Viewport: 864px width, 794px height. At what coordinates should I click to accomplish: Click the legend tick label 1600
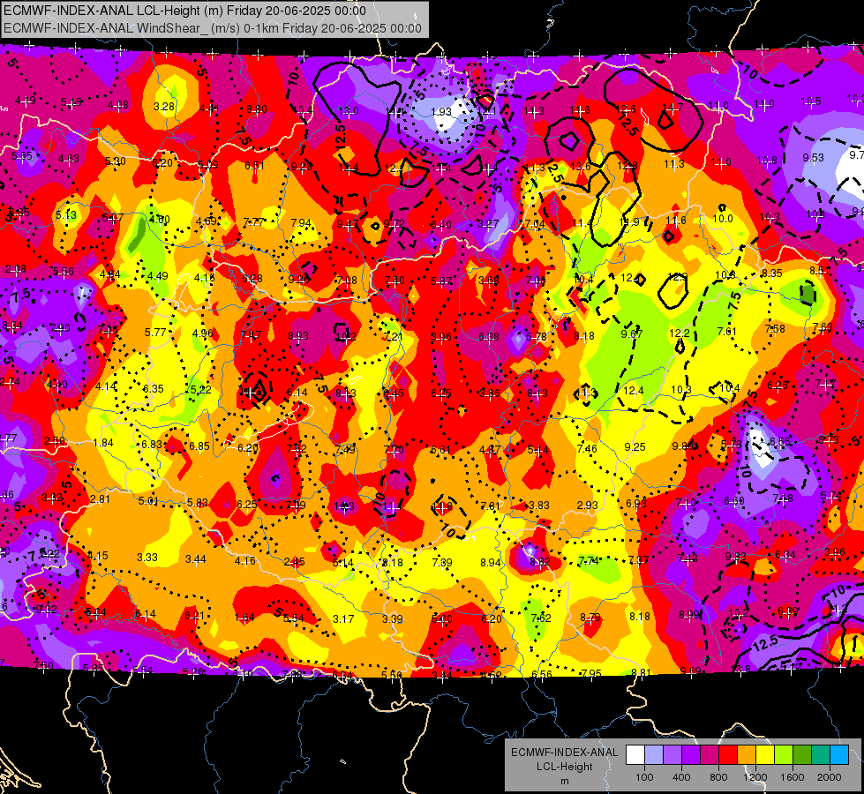click(793, 777)
